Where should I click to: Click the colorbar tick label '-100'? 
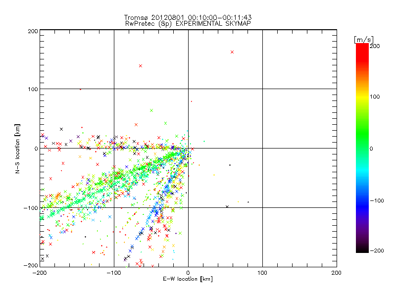(x=377, y=200)
